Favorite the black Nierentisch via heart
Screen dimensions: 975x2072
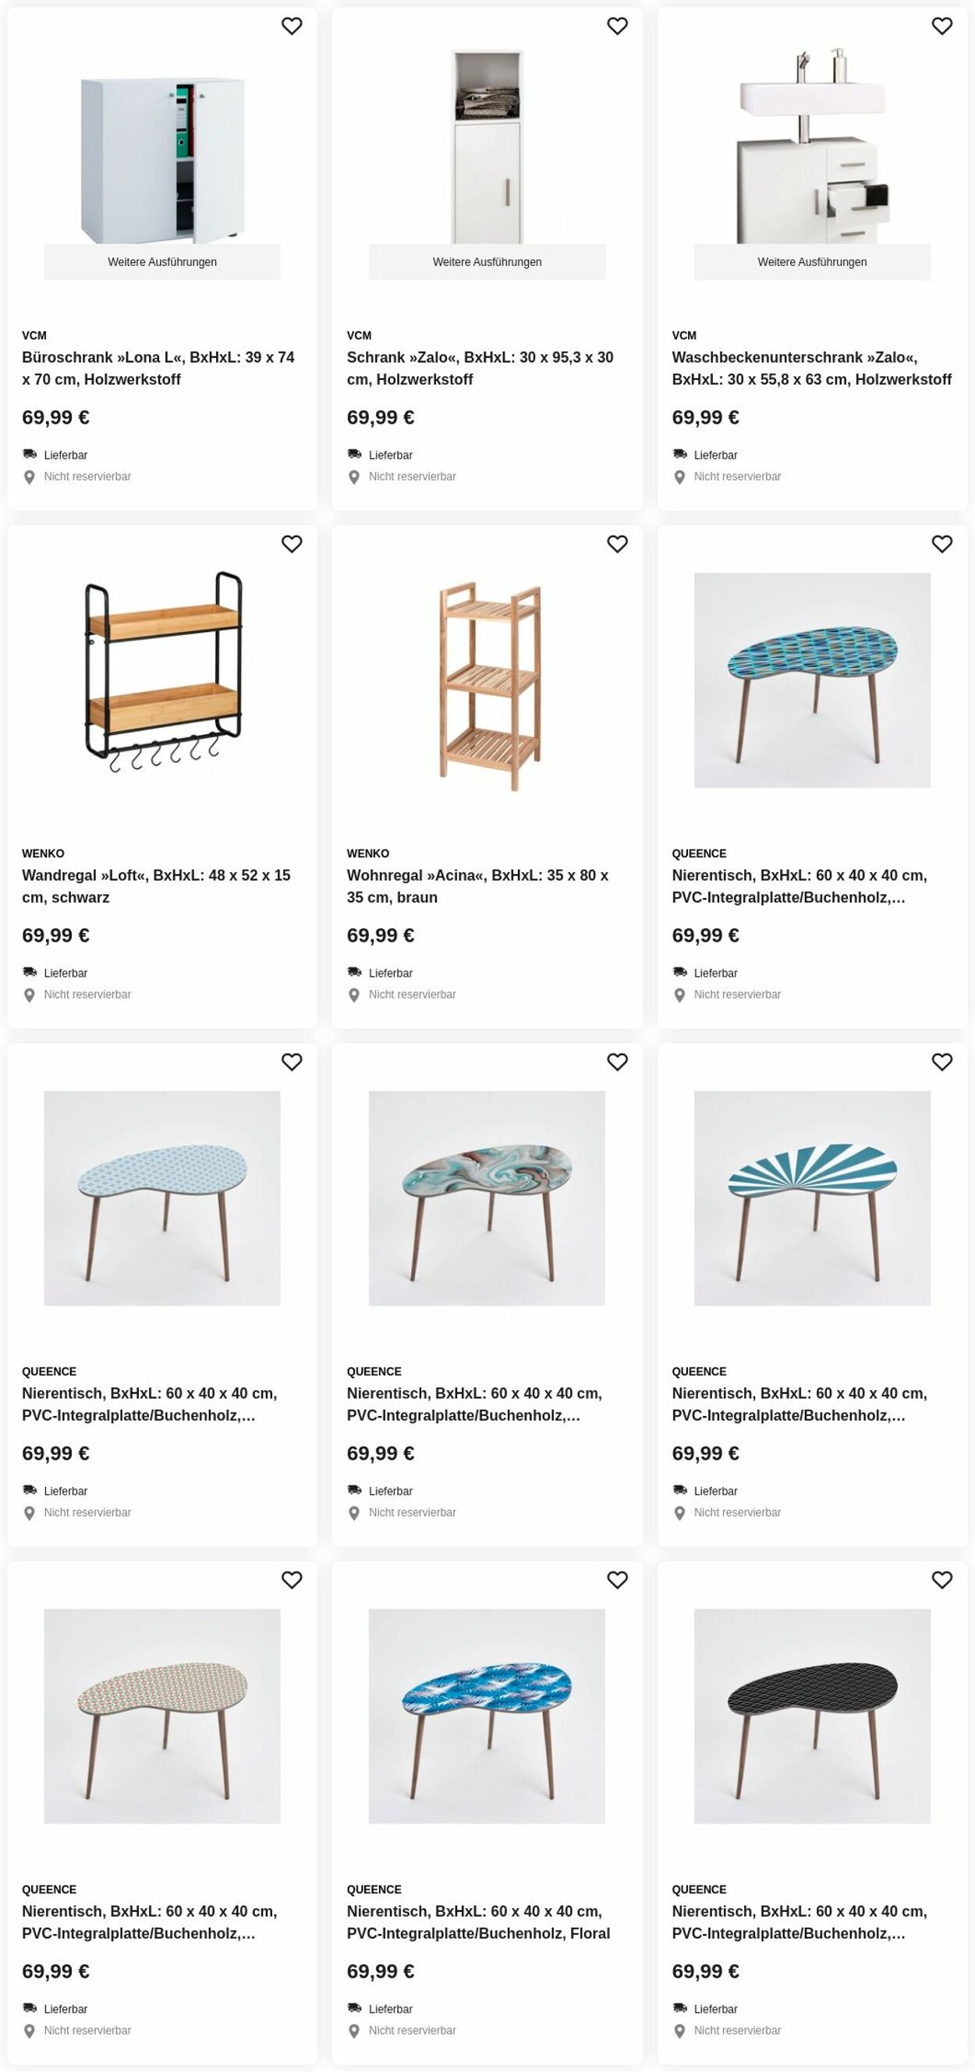pyautogui.click(x=942, y=1581)
